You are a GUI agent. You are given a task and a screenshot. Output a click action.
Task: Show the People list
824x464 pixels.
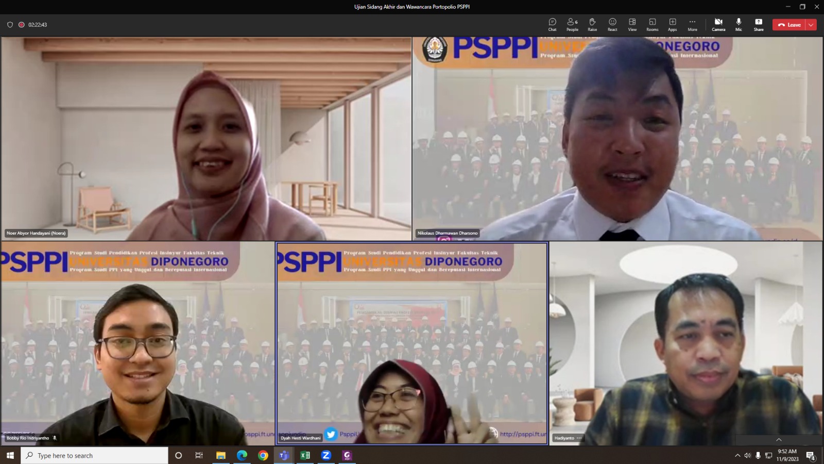[572, 24]
